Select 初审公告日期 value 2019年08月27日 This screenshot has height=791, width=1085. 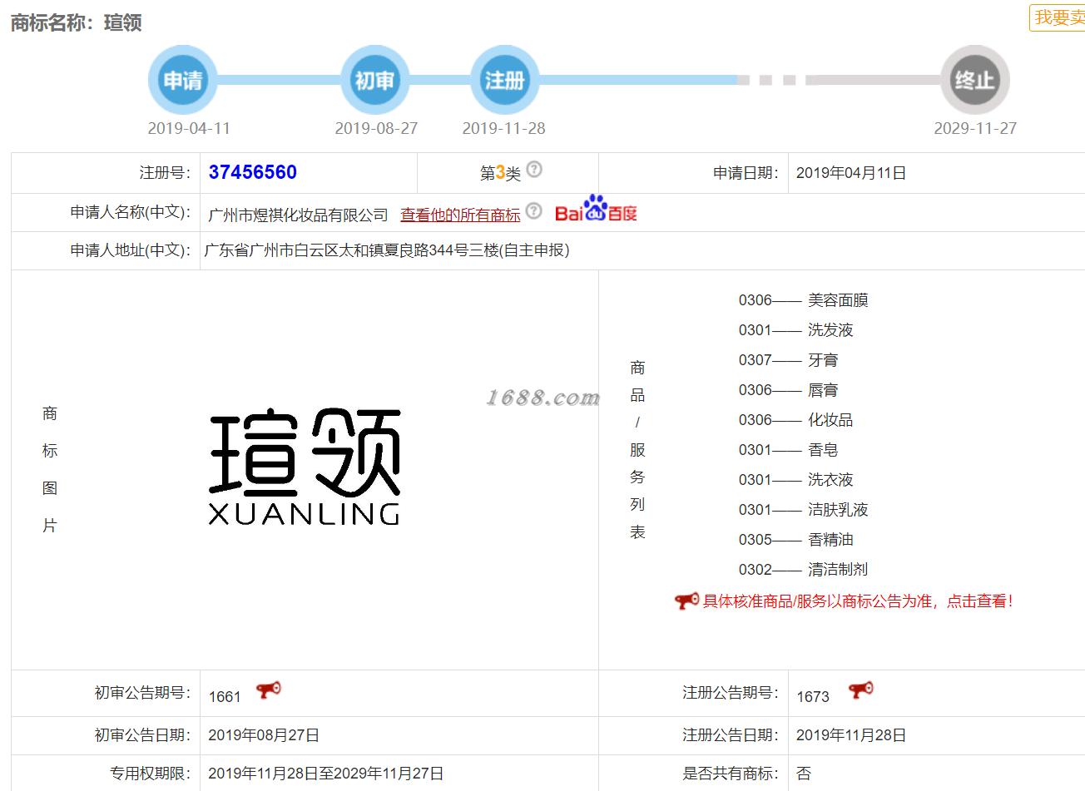[264, 735]
